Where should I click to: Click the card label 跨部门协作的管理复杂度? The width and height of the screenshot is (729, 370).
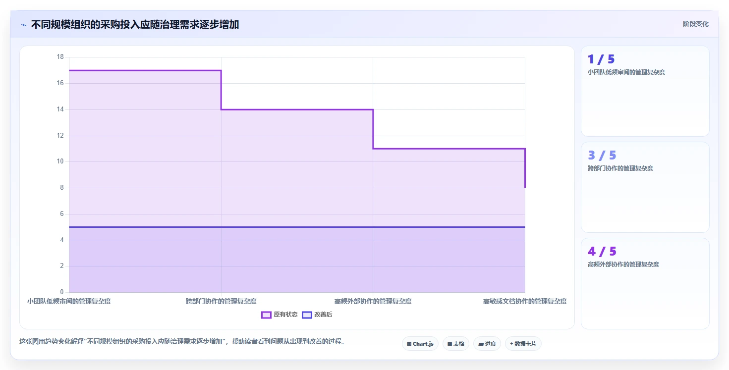click(620, 168)
